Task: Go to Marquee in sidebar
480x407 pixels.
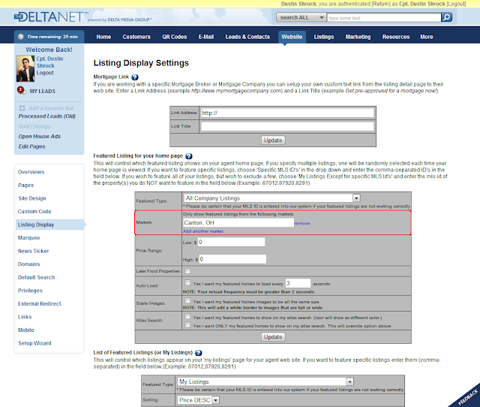Action: [x=28, y=238]
